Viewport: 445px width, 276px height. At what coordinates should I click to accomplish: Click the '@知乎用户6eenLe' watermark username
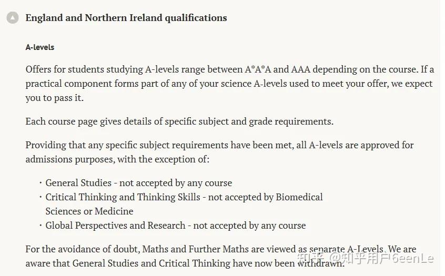[383, 259]
